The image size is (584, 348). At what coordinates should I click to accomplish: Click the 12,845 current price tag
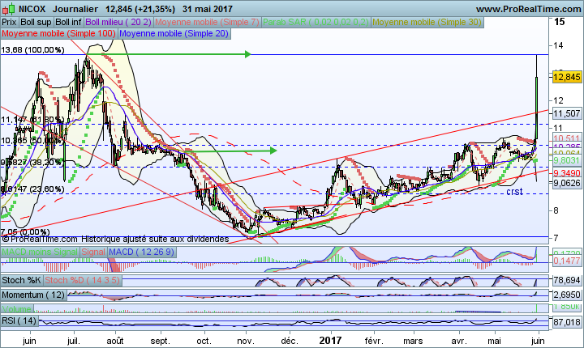point(566,78)
